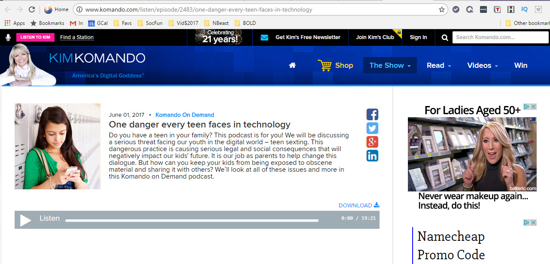Share the episode on LinkedIn
This screenshot has width=550, height=264.
pyautogui.click(x=372, y=156)
